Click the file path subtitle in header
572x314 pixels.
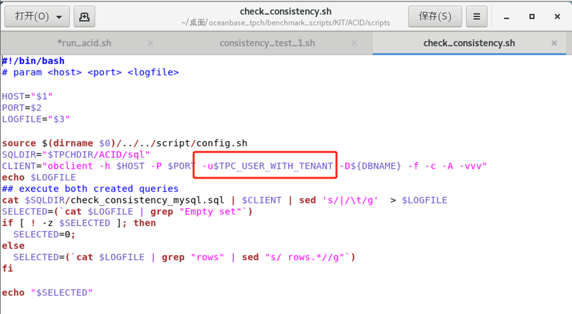click(x=285, y=23)
